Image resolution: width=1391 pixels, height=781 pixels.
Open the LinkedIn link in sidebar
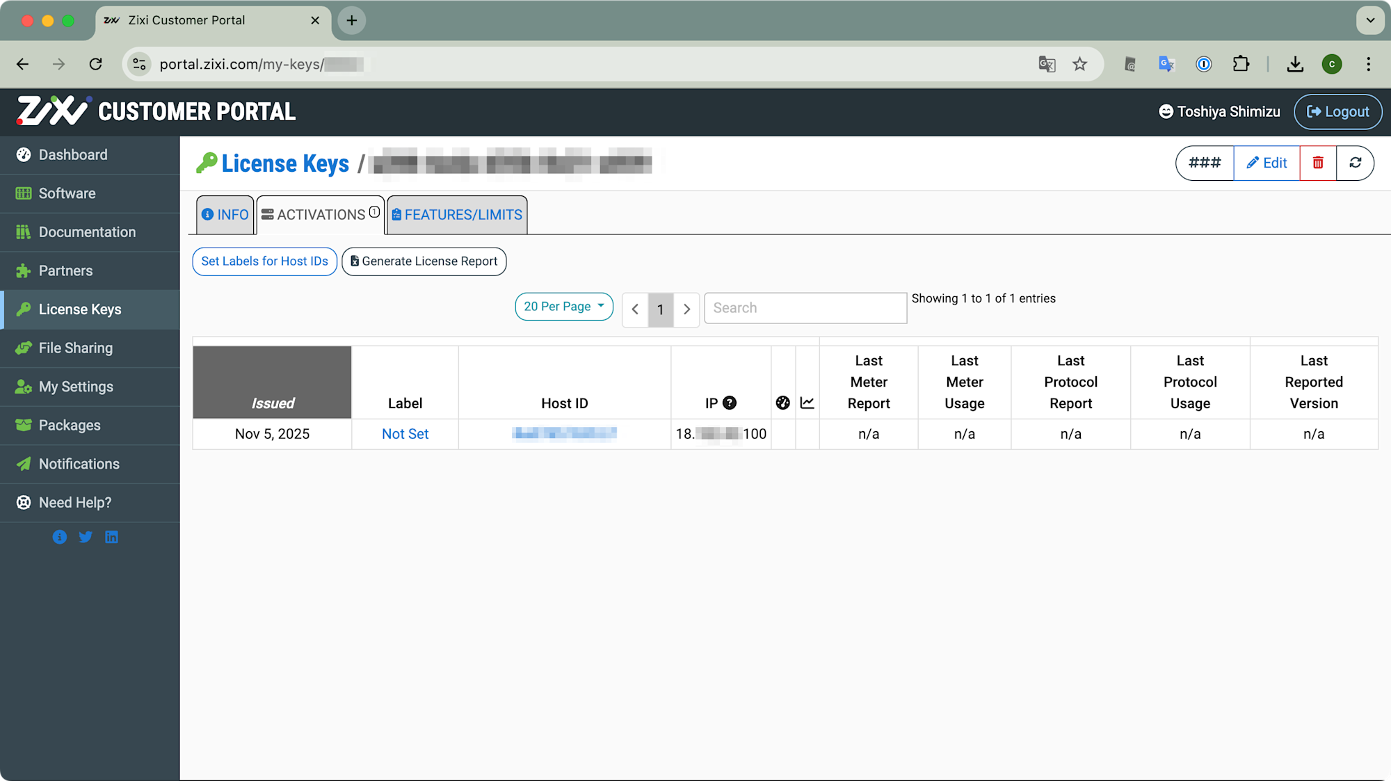tap(111, 537)
